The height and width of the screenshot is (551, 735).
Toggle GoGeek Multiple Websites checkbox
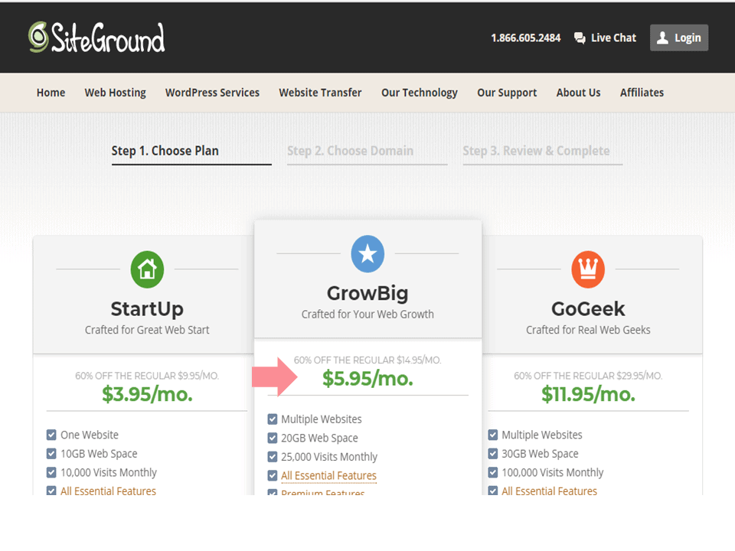(492, 435)
